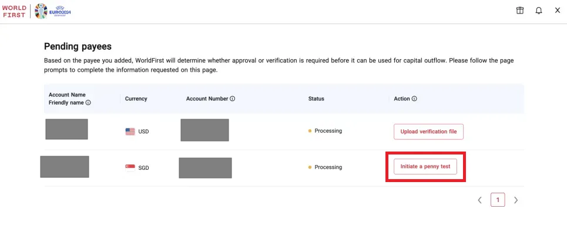567x232 pixels.
Task: Click the Currency column header
Action: click(136, 99)
